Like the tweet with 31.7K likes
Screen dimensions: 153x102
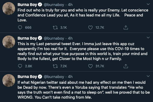tap(90, 66)
